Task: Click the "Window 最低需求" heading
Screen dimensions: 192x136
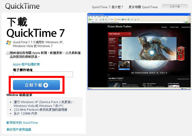Action: click(19, 95)
